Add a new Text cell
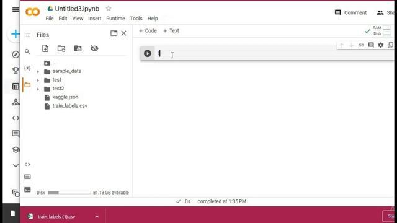 pos(171,30)
